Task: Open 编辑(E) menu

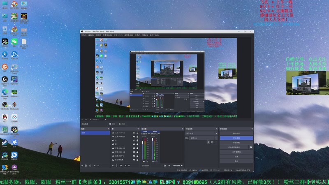Action: click(91, 35)
